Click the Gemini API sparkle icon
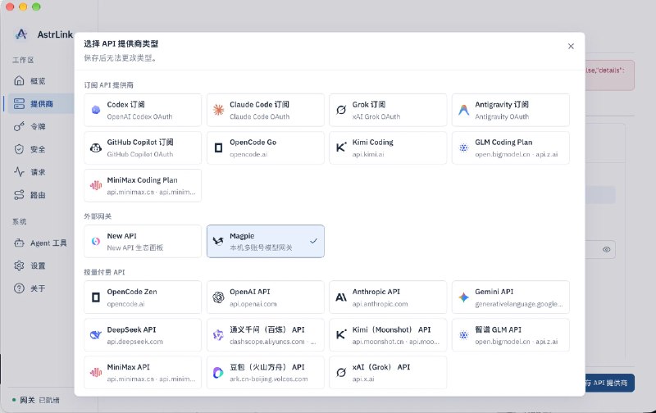656x413 pixels. click(463, 297)
